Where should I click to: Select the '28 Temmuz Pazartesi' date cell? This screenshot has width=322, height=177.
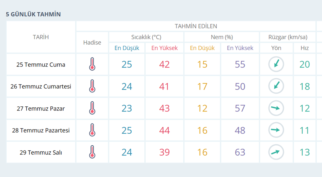(41, 130)
